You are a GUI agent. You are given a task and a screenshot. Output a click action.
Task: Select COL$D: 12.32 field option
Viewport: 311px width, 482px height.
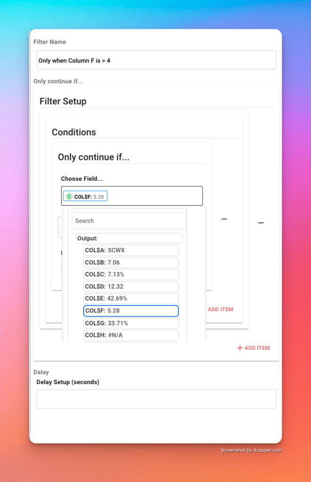pyautogui.click(x=131, y=287)
